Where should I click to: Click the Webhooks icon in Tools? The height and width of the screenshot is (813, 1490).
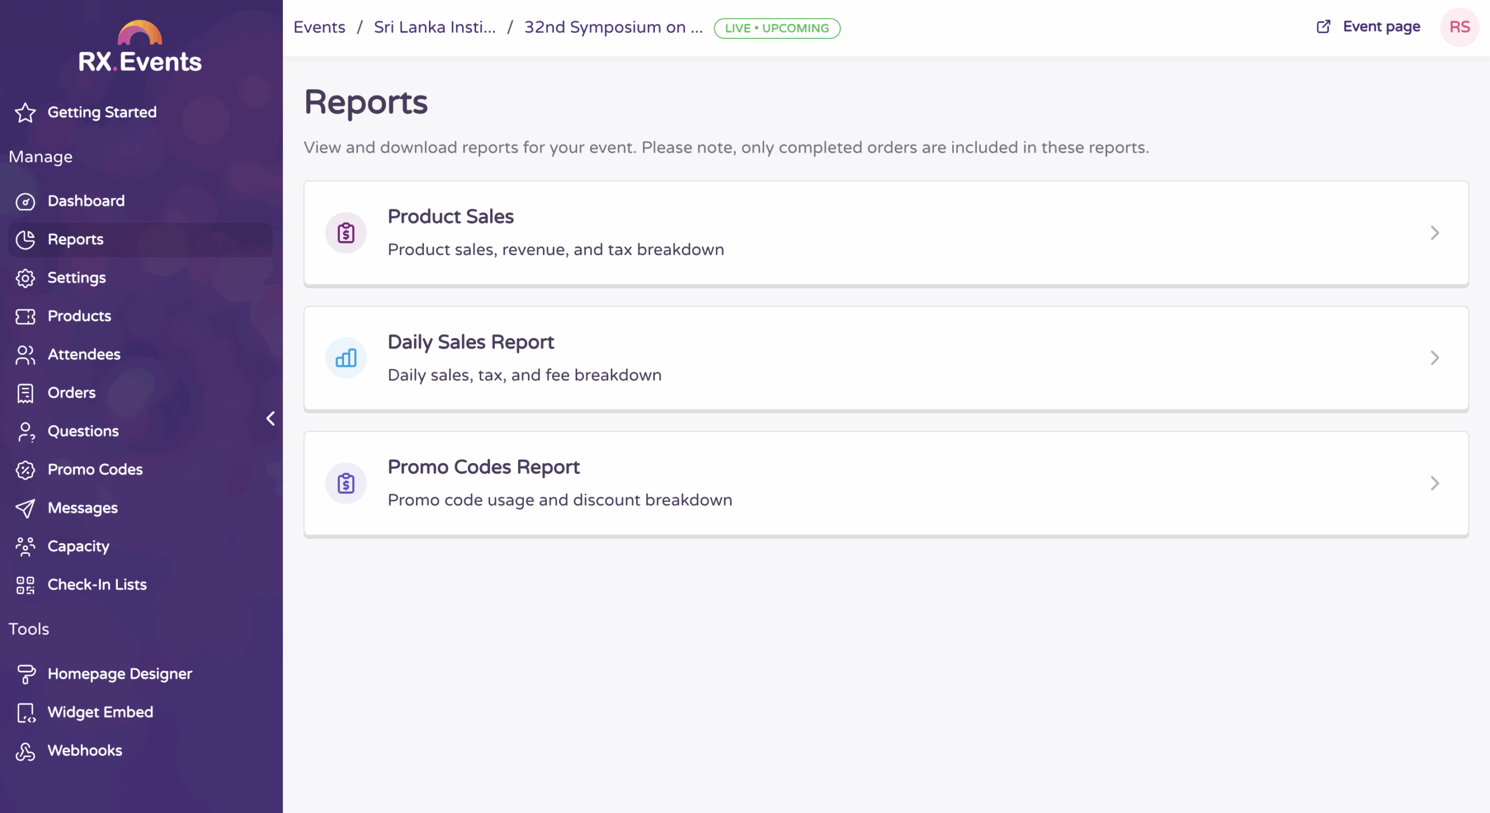[x=25, y=751]
